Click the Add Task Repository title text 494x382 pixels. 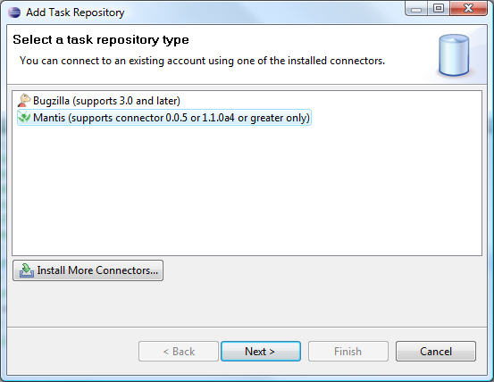[x=75, y=12]
